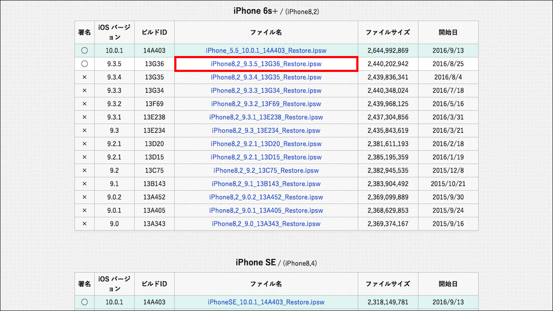Download iPhone8,2_9.3.5_13G36_Restore.ipsw
The height and width of the screenshot is (311, 553).
[x=266, y=64]
